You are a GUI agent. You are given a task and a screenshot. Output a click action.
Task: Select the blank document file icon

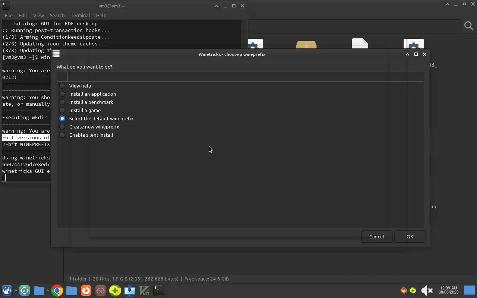coord(360,44)
